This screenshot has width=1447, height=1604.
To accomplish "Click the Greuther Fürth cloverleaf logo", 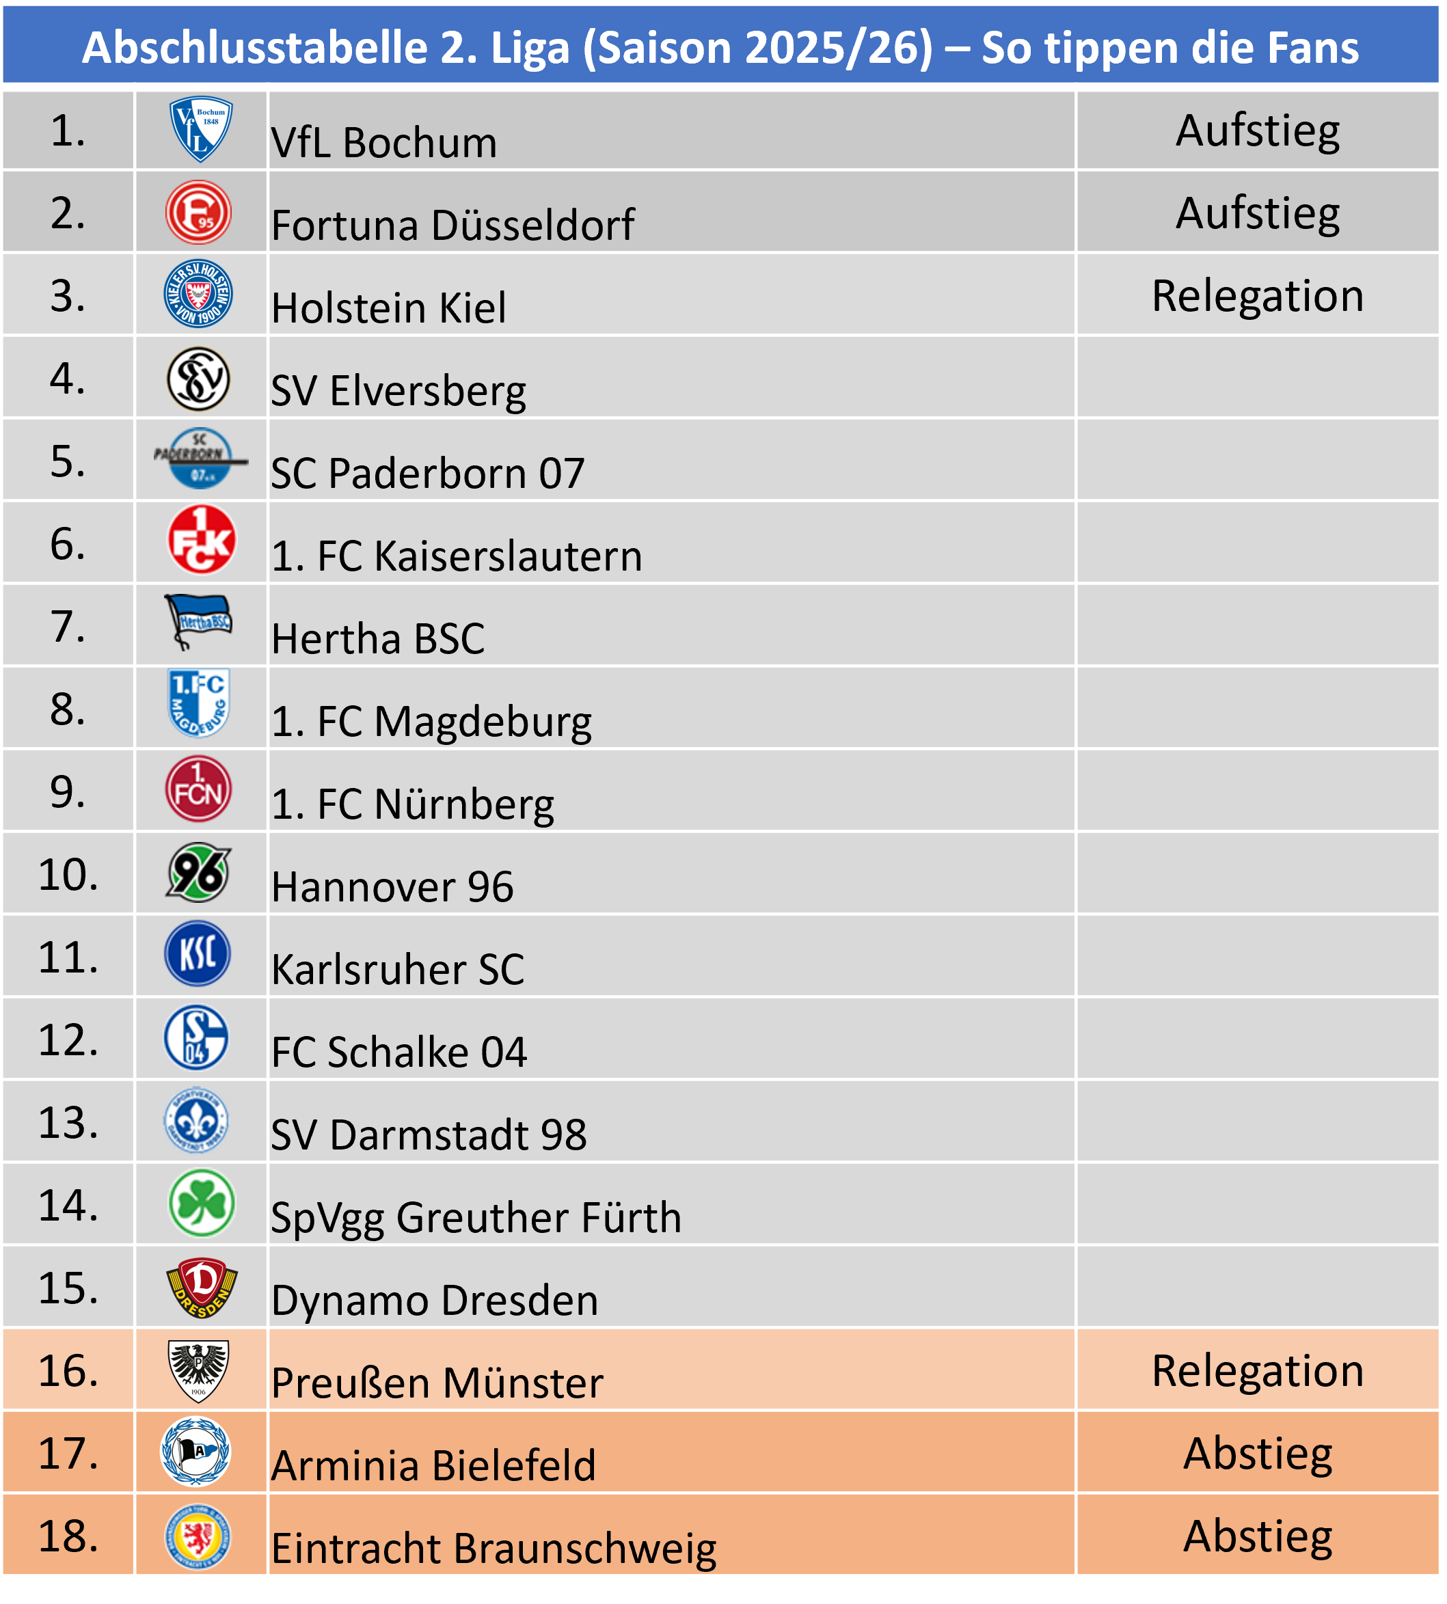I will [x=202, y=1203].
